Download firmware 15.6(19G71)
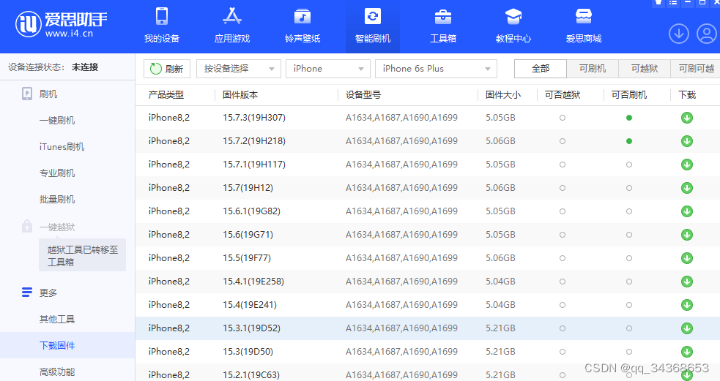720x381 pixels. (x=687, y=235)
